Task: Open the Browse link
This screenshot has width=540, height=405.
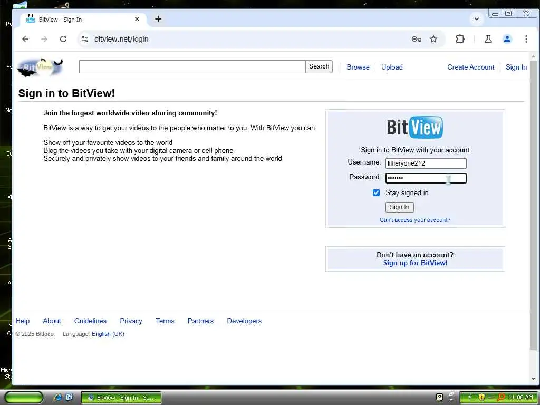Action: pos(358,67)
